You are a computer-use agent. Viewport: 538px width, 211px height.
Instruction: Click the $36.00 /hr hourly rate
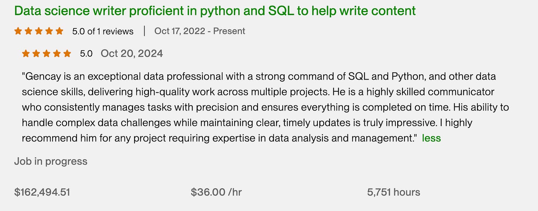pyautogui.click(x=216, y=192)
